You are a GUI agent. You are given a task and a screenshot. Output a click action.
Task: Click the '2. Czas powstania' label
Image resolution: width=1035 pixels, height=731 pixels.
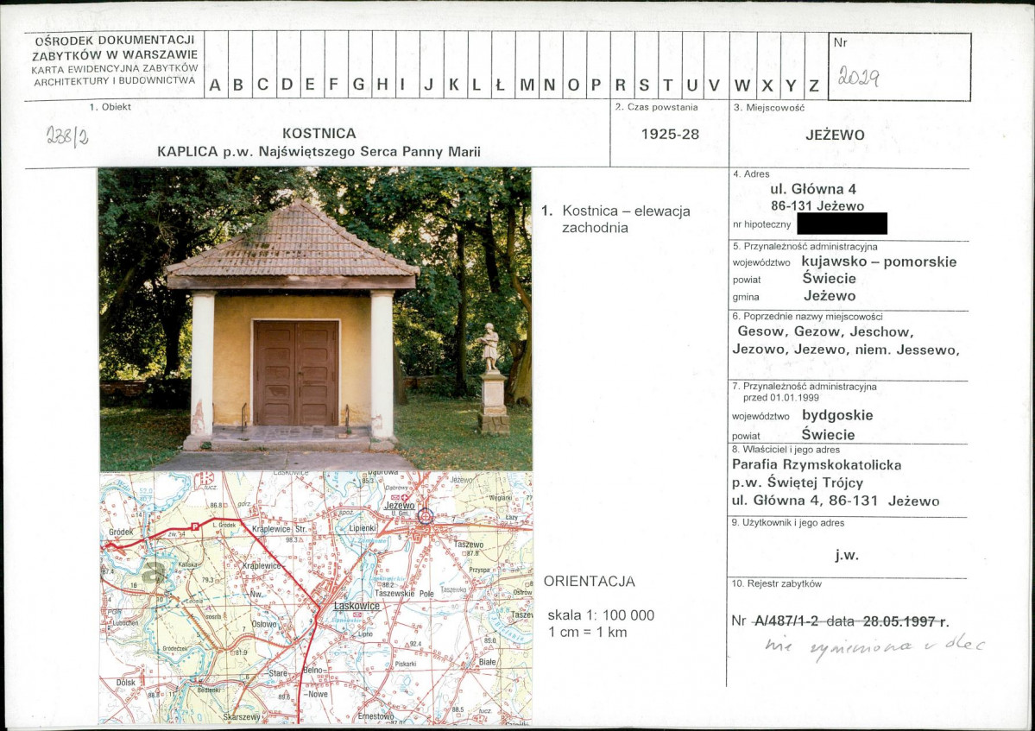click(656, 107)
